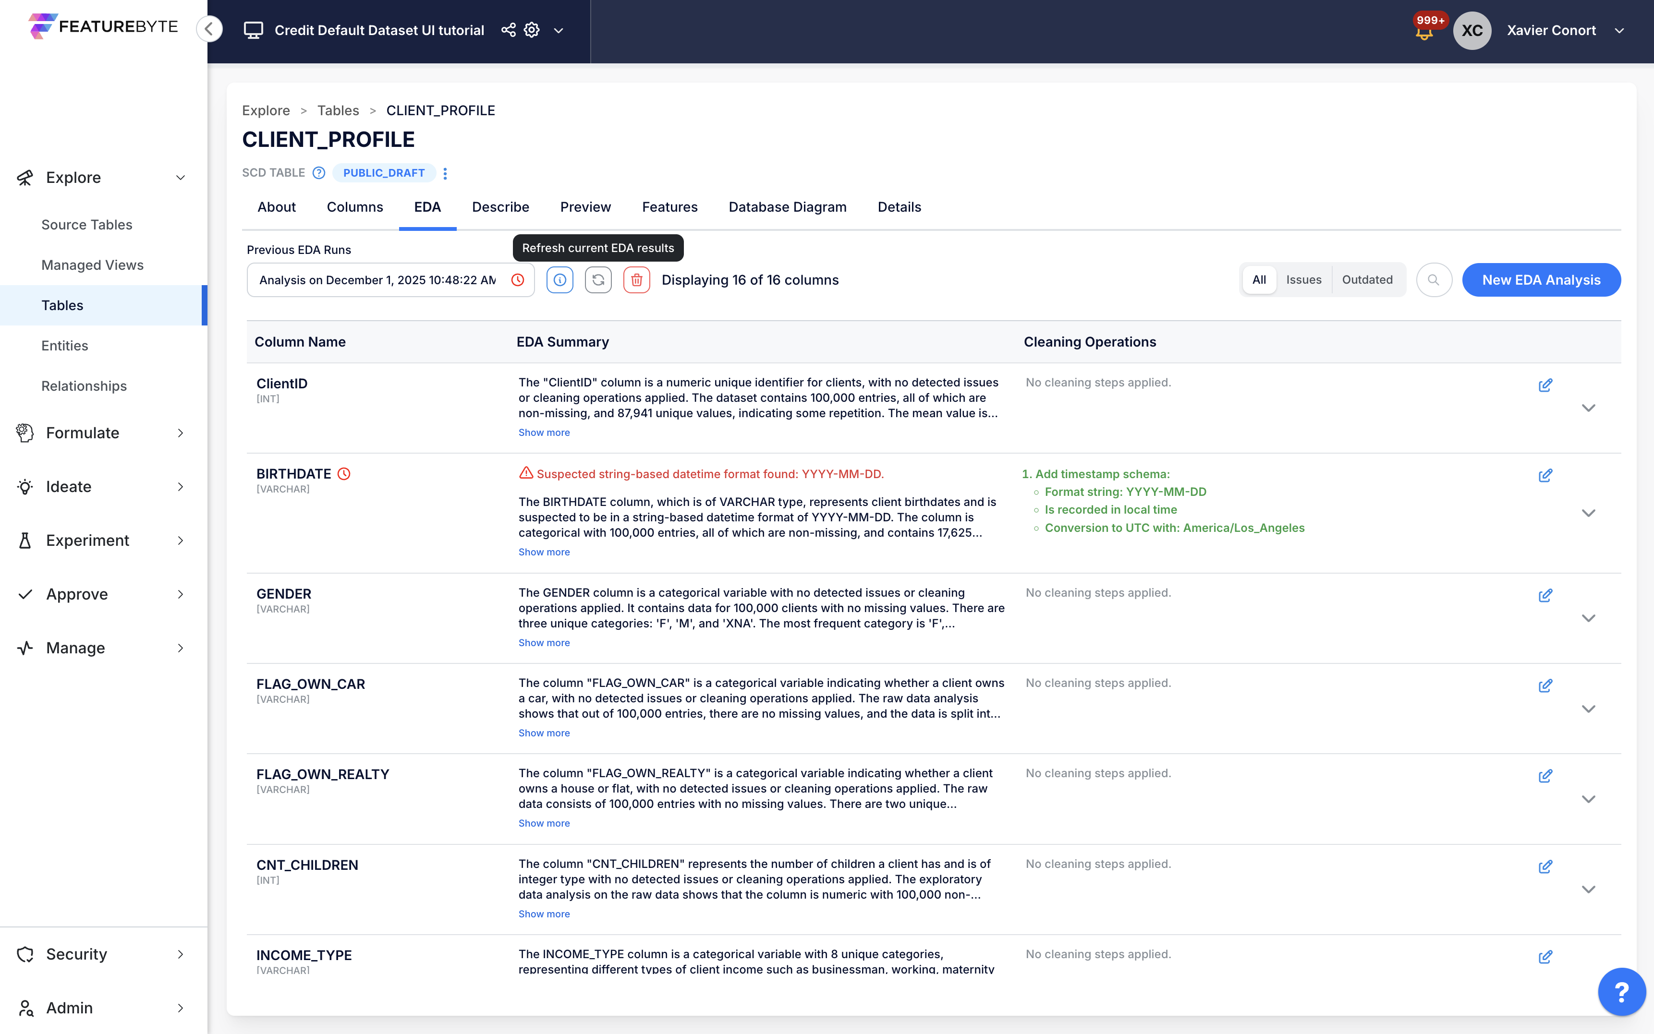Open the floating help question button
The width and height of the screenshot is (1654, 1034).
point(1621,992)
